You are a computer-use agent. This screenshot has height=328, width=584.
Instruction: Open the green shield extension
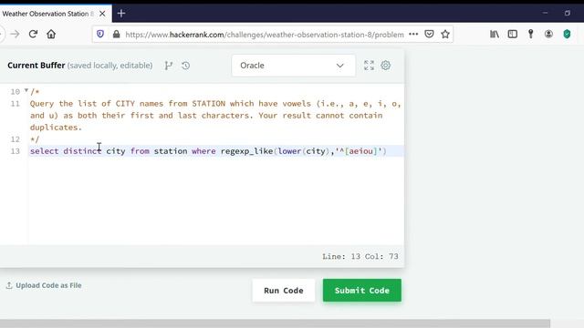pyautogui.click(x=567, y=35)
